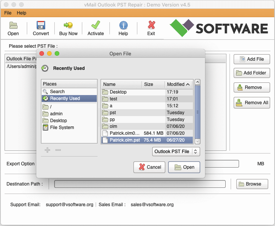Click the support@vsoftware.org email
This screenshot has width=275, height=226.
[70, 205]
